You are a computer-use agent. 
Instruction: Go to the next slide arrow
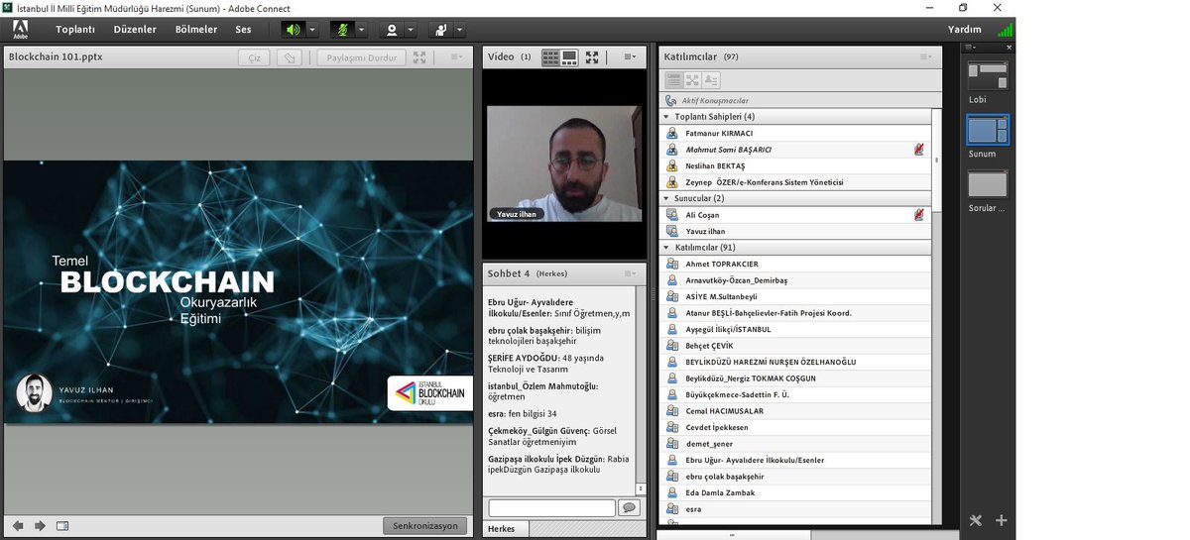(x=40, y=526)
